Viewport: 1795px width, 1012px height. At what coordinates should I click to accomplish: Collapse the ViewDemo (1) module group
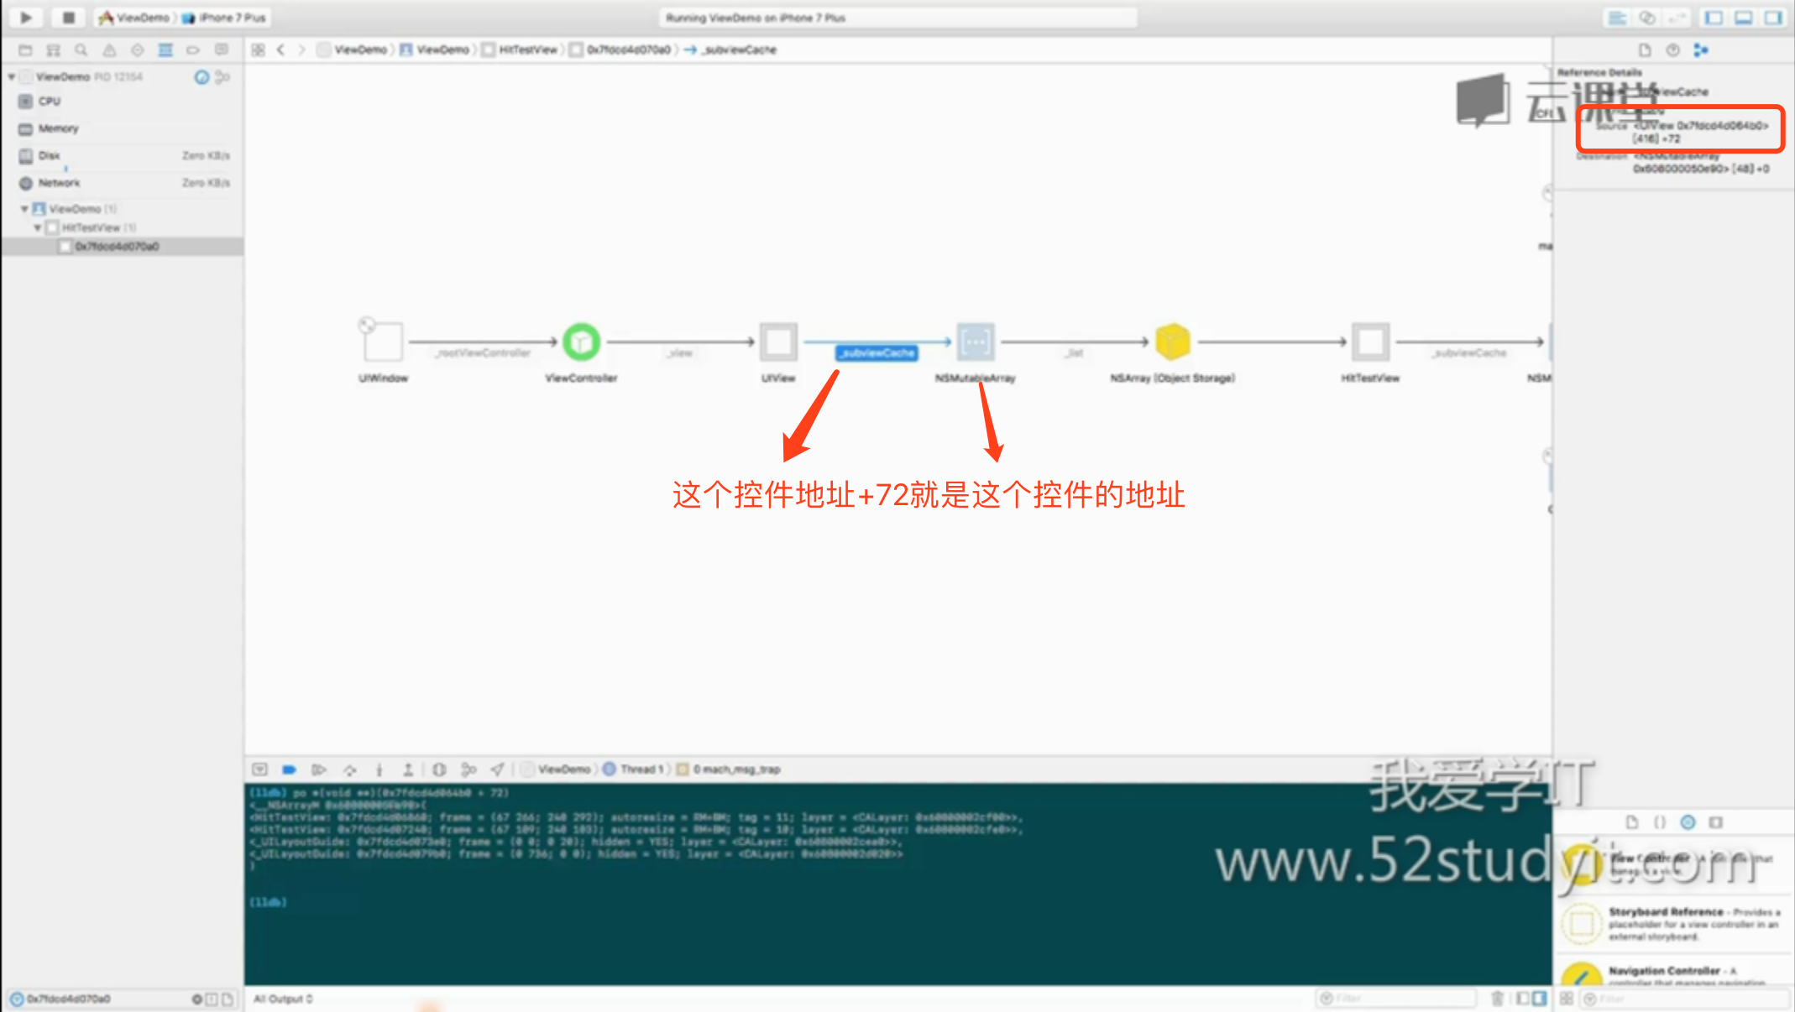click(24, 208)
